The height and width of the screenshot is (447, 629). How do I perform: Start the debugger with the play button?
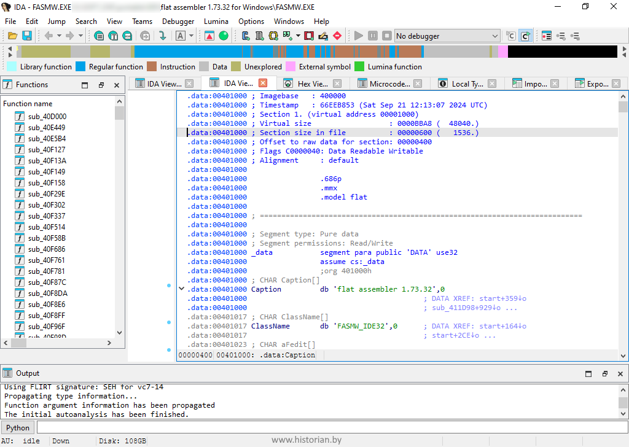(x=359, y=36)
